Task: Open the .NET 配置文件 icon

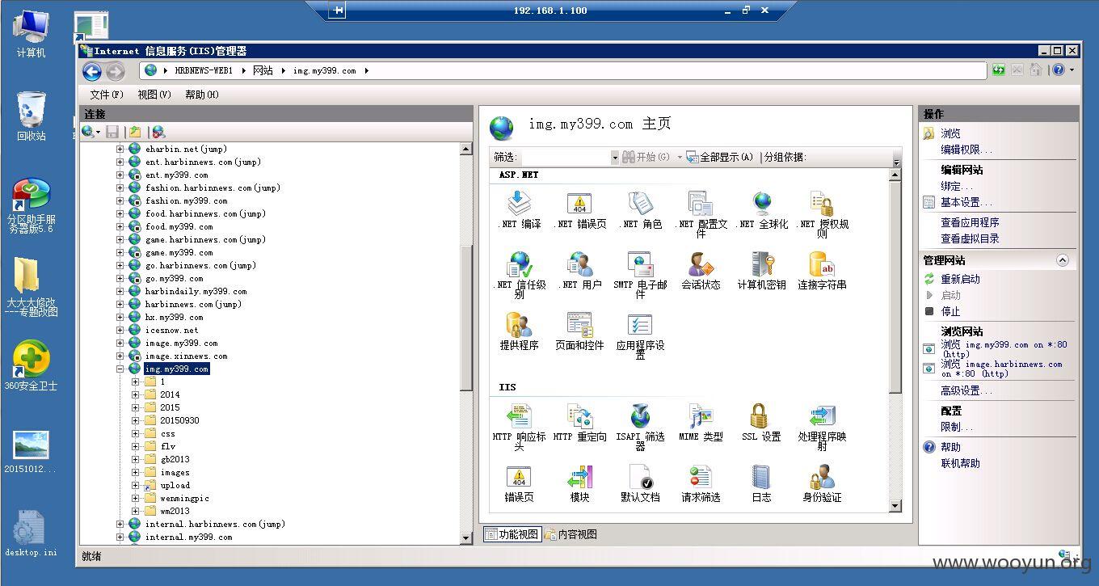Action: 701,213
